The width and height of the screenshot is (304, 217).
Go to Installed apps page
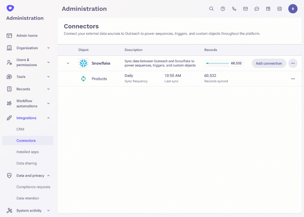click(x=27, y=152)
